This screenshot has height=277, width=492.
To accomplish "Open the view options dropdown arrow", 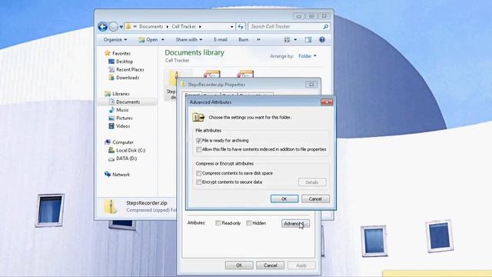I will pyautogui.click(x=295, y=39).
